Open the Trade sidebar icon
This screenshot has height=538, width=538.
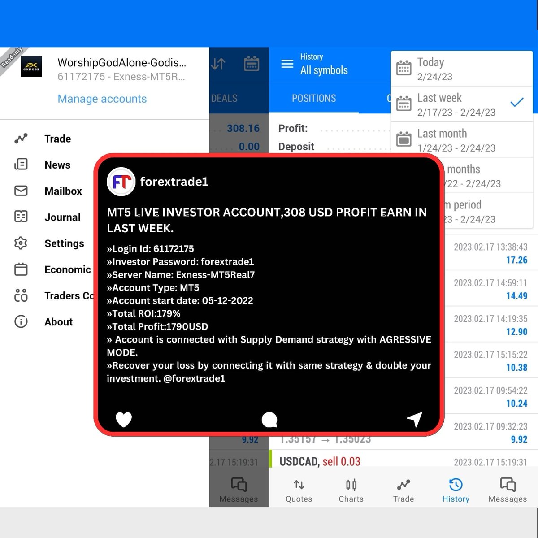(x=21, y=139)
